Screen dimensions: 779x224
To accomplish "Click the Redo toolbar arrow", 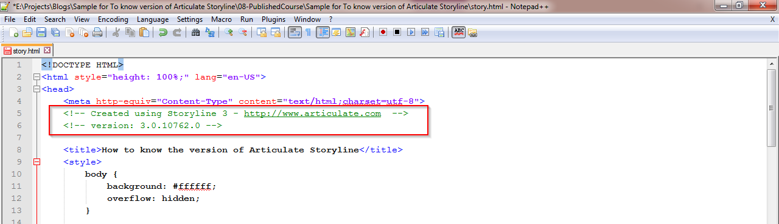I will pos(177,32).
